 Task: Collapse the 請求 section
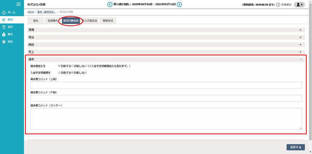click(300, 59)
